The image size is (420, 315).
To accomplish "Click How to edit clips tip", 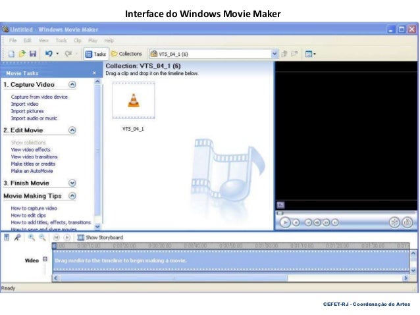I will (x=28, y=215).
